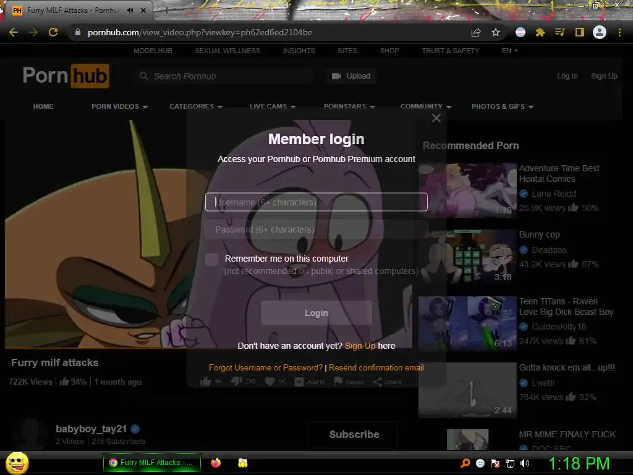Expand the EN language dropdown
Viewport: 633px width, 475px height.
pos(509,51)
